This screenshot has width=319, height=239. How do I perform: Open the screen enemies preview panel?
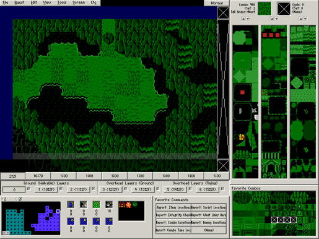(x=131, y=211)
